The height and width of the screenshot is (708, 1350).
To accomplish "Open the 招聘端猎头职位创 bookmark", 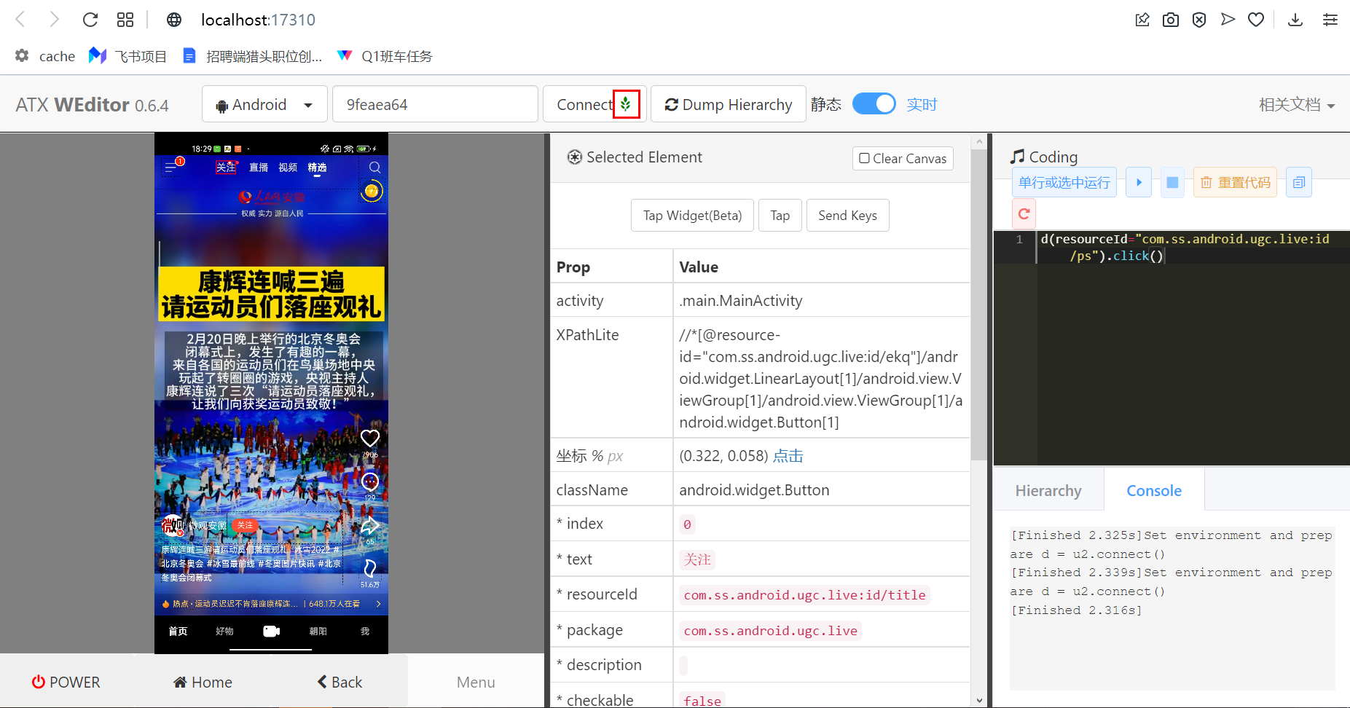I will 252,56.
